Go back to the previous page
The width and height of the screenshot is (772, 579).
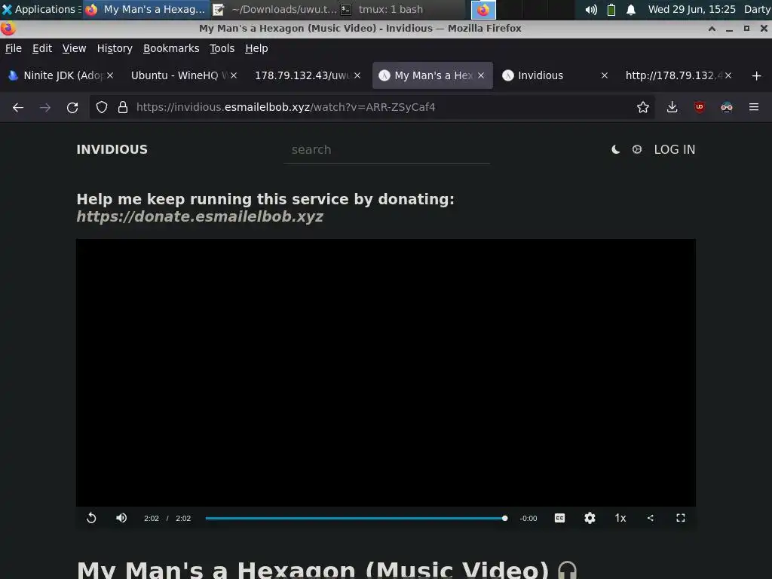[18, 107]
